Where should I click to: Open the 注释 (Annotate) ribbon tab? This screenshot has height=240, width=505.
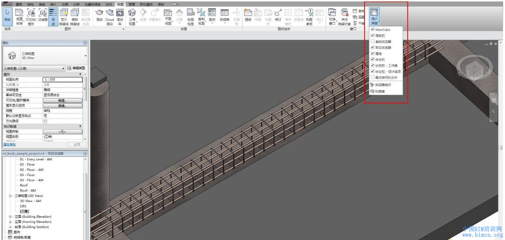[x=65, y=4]
